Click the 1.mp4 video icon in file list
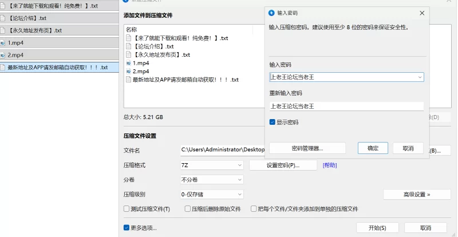458x237 pixels. click(129, 63)
